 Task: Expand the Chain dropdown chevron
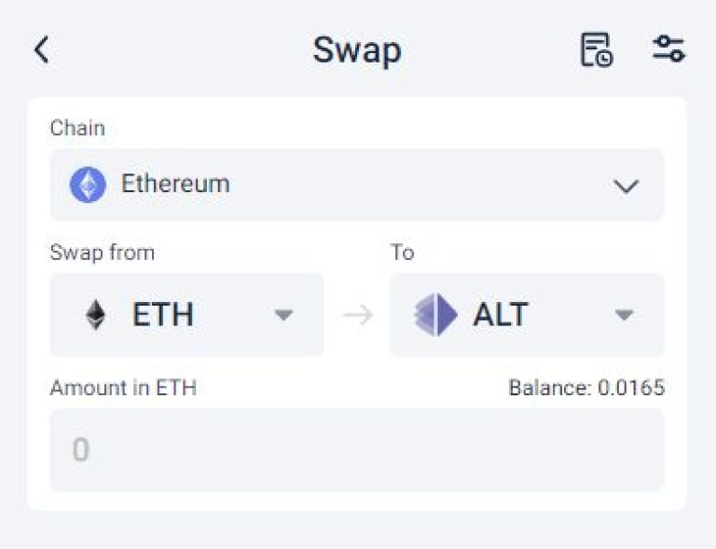pos(626,186)
